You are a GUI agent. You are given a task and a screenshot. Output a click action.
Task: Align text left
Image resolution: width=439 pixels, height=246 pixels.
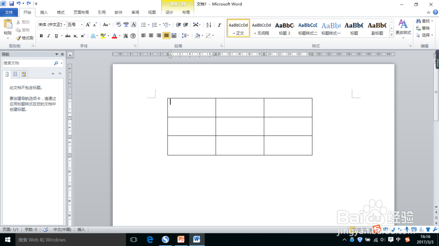coord(144,35)
